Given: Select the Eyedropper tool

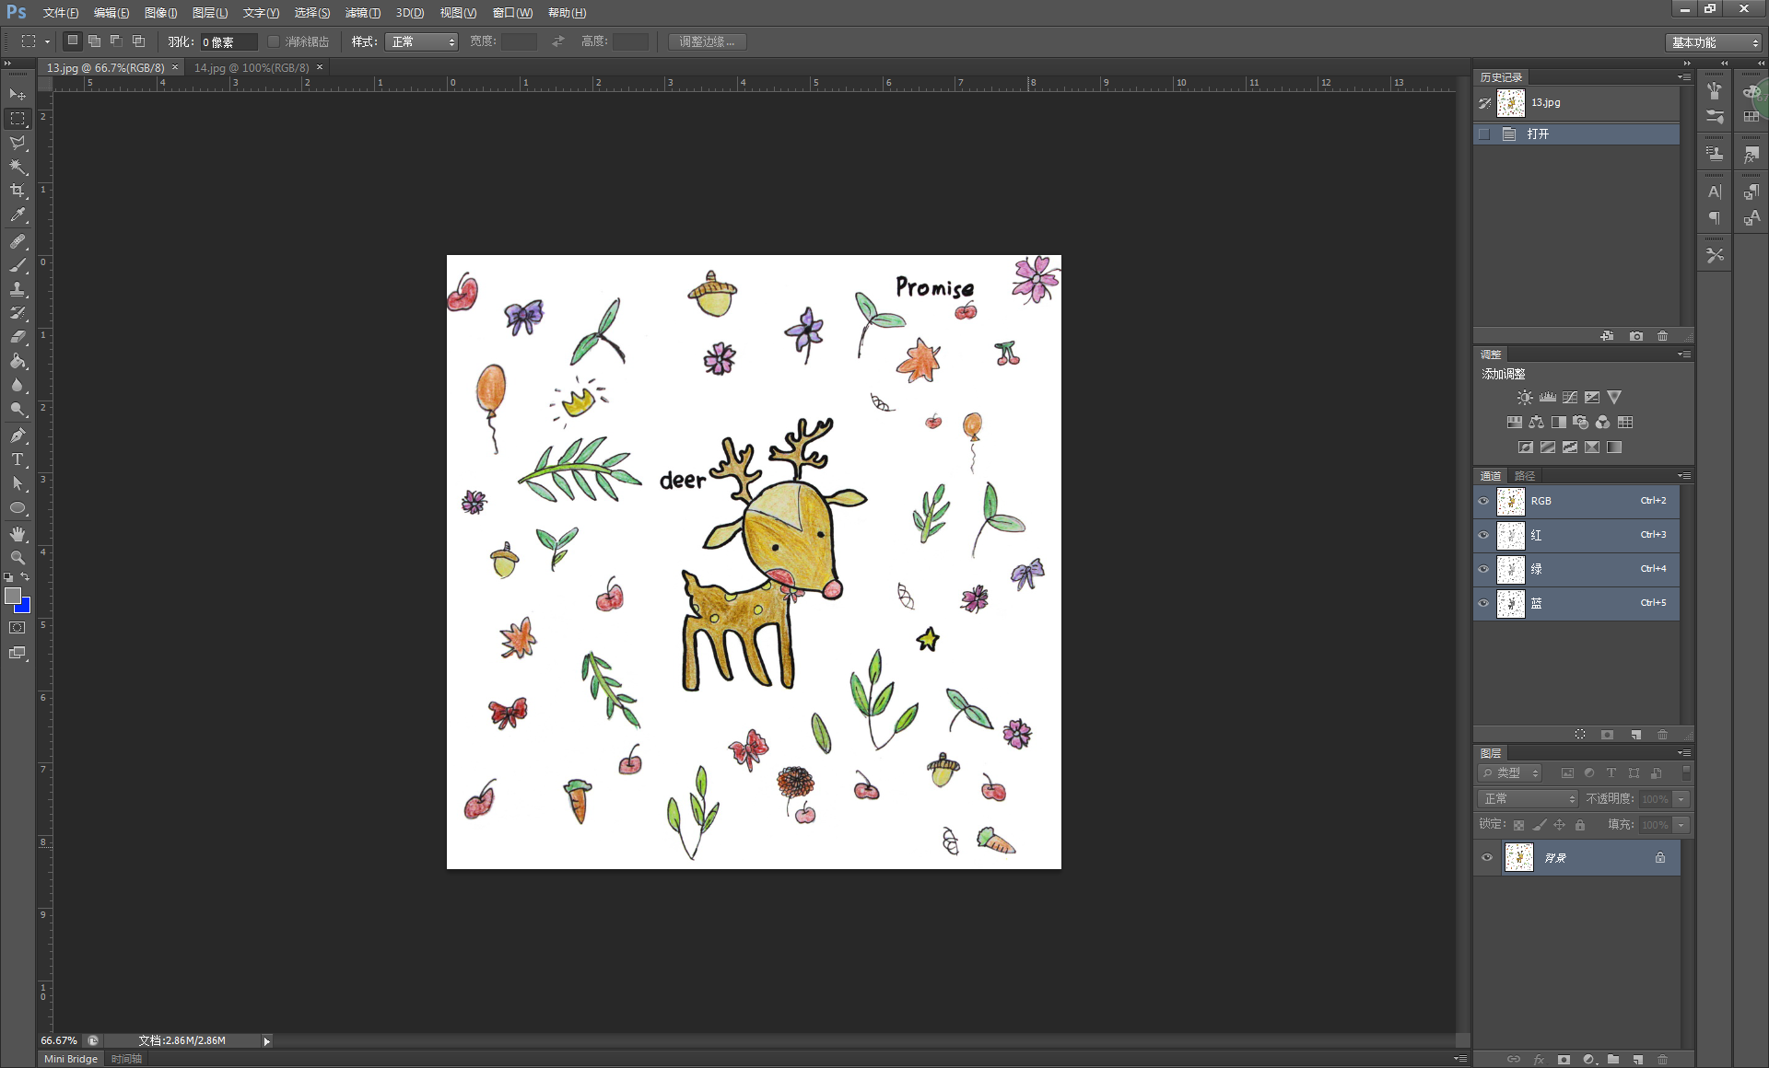Looking at the screenshot, I should 18,215.
